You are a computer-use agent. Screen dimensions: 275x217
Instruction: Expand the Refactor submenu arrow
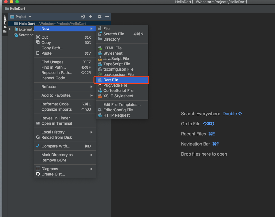(x=91, y=87)
